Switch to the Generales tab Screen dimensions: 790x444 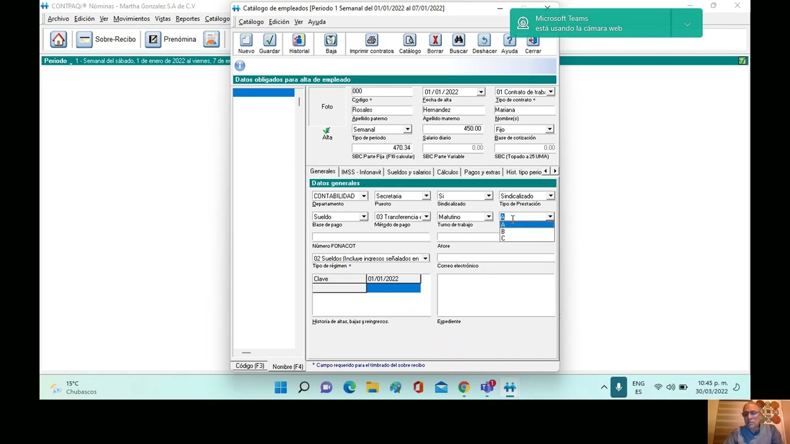[322, 171]
